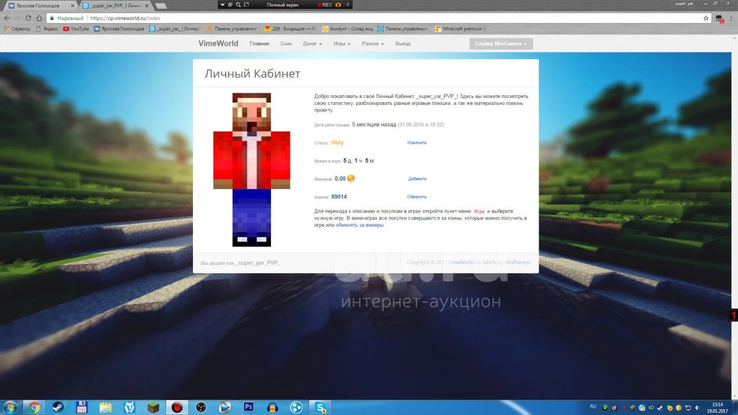Click the volume speaker icon in system tray

[x=696, y=407]
